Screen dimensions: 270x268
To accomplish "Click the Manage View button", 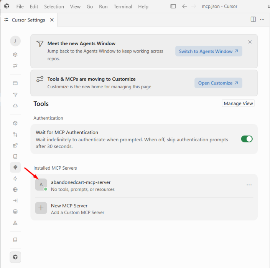I will pos(238,103).
